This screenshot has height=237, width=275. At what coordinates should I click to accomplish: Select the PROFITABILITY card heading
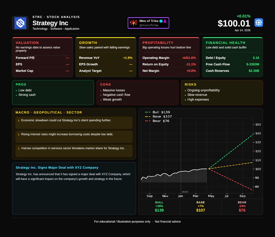pos(158,43)
